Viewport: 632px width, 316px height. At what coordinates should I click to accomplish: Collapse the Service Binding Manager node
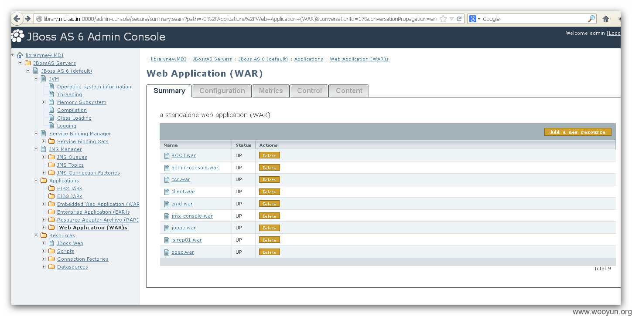coord(36,134)
